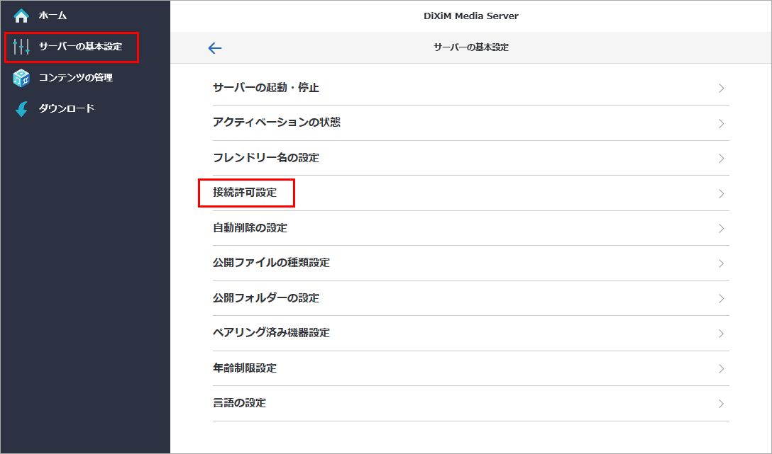772x454 pixels.
Task: Open 公開フォルダーの設定
Action: coord(470,298)
